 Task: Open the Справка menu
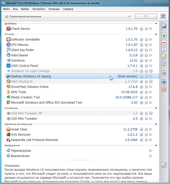coord(68,9)
